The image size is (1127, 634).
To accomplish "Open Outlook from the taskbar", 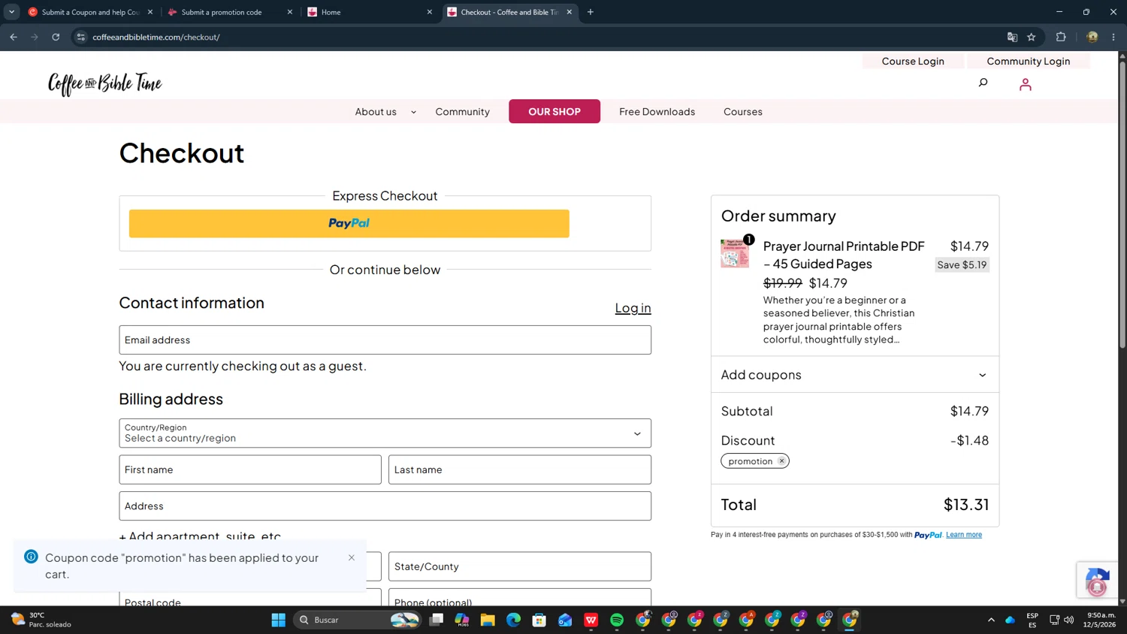I will pos(565,620).
